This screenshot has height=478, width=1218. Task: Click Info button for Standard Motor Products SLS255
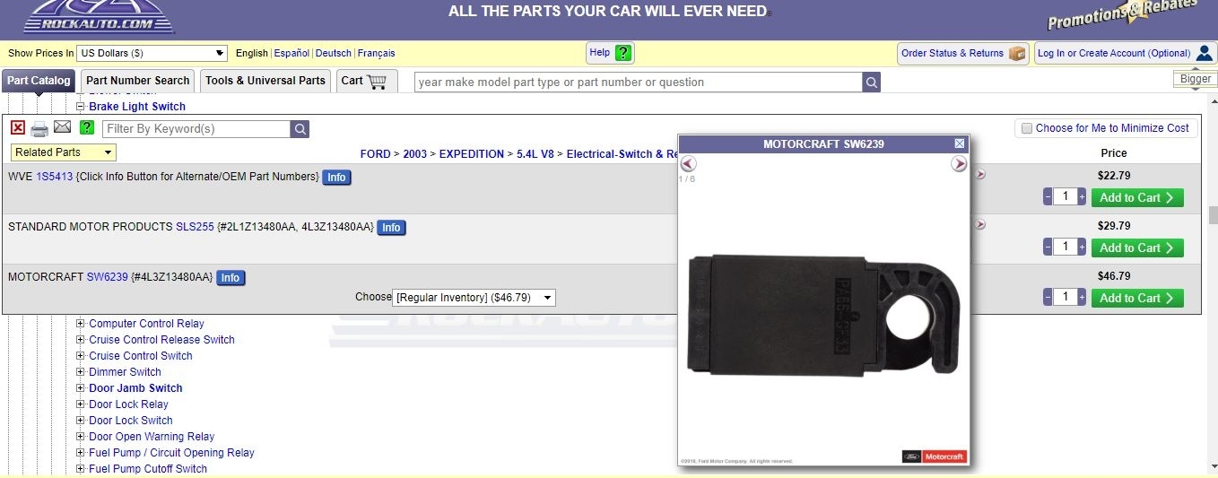391,228
